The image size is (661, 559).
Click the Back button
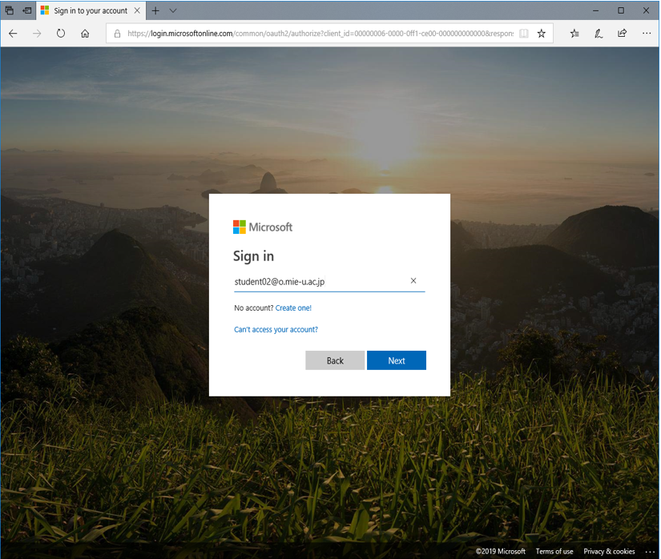(335, 360)
